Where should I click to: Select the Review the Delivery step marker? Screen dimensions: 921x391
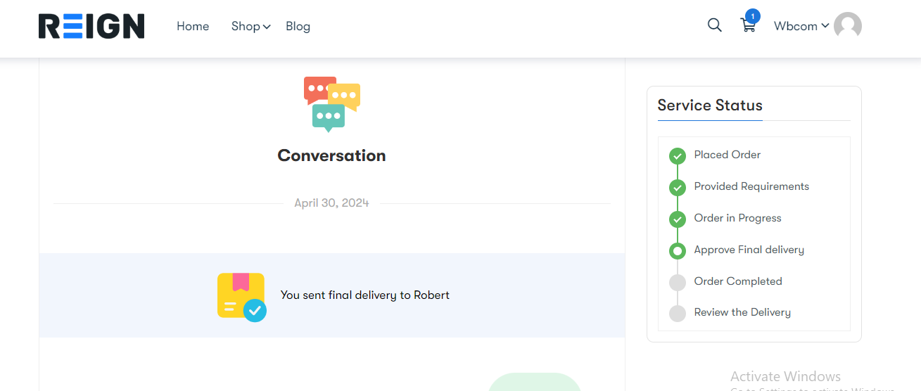click(x=677, y=313)
